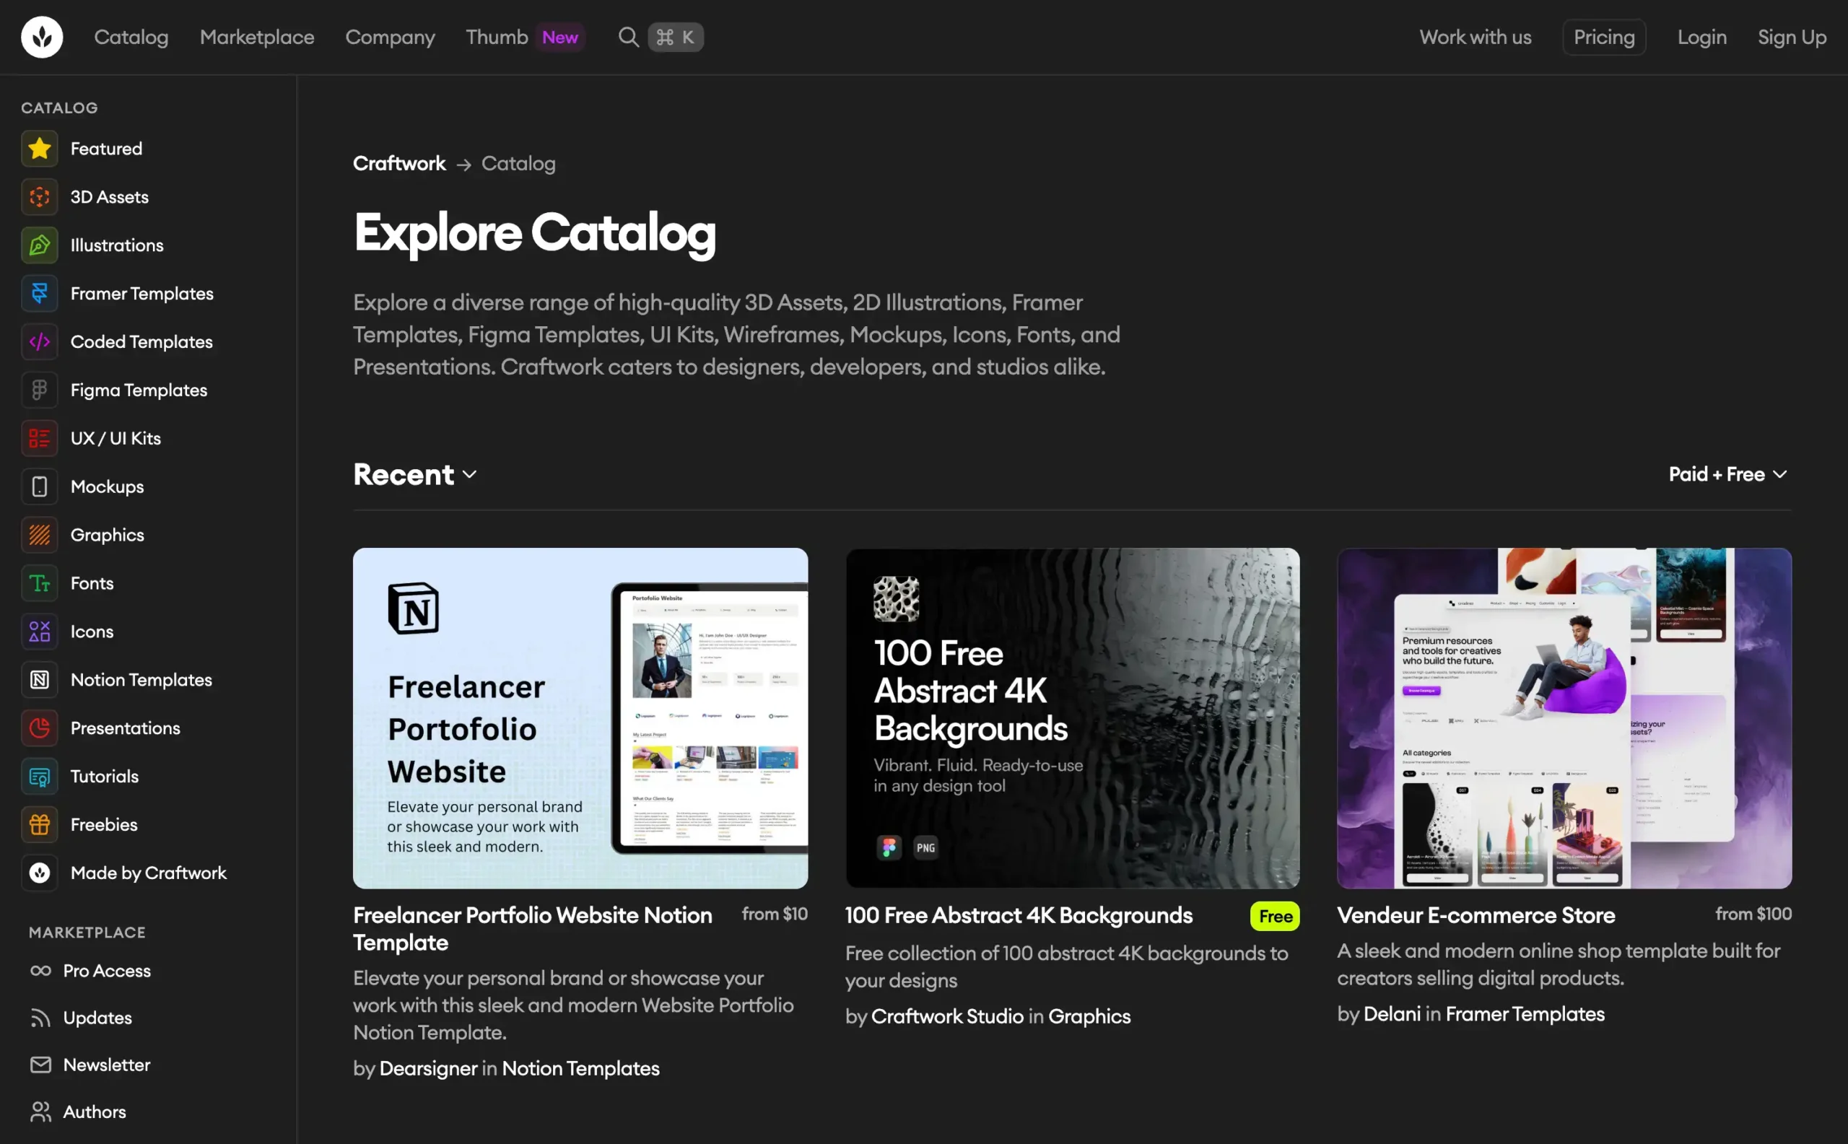Click the Newsletter envelope icon
Image resolution: width=1848 pixels, height=1144 pixels.
coord(41,1065)
